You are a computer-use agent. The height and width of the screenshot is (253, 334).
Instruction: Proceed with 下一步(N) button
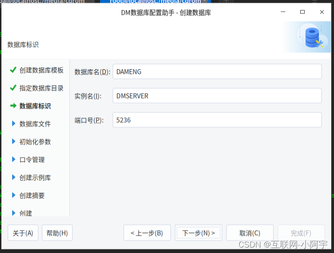click(x=198, y=233)
